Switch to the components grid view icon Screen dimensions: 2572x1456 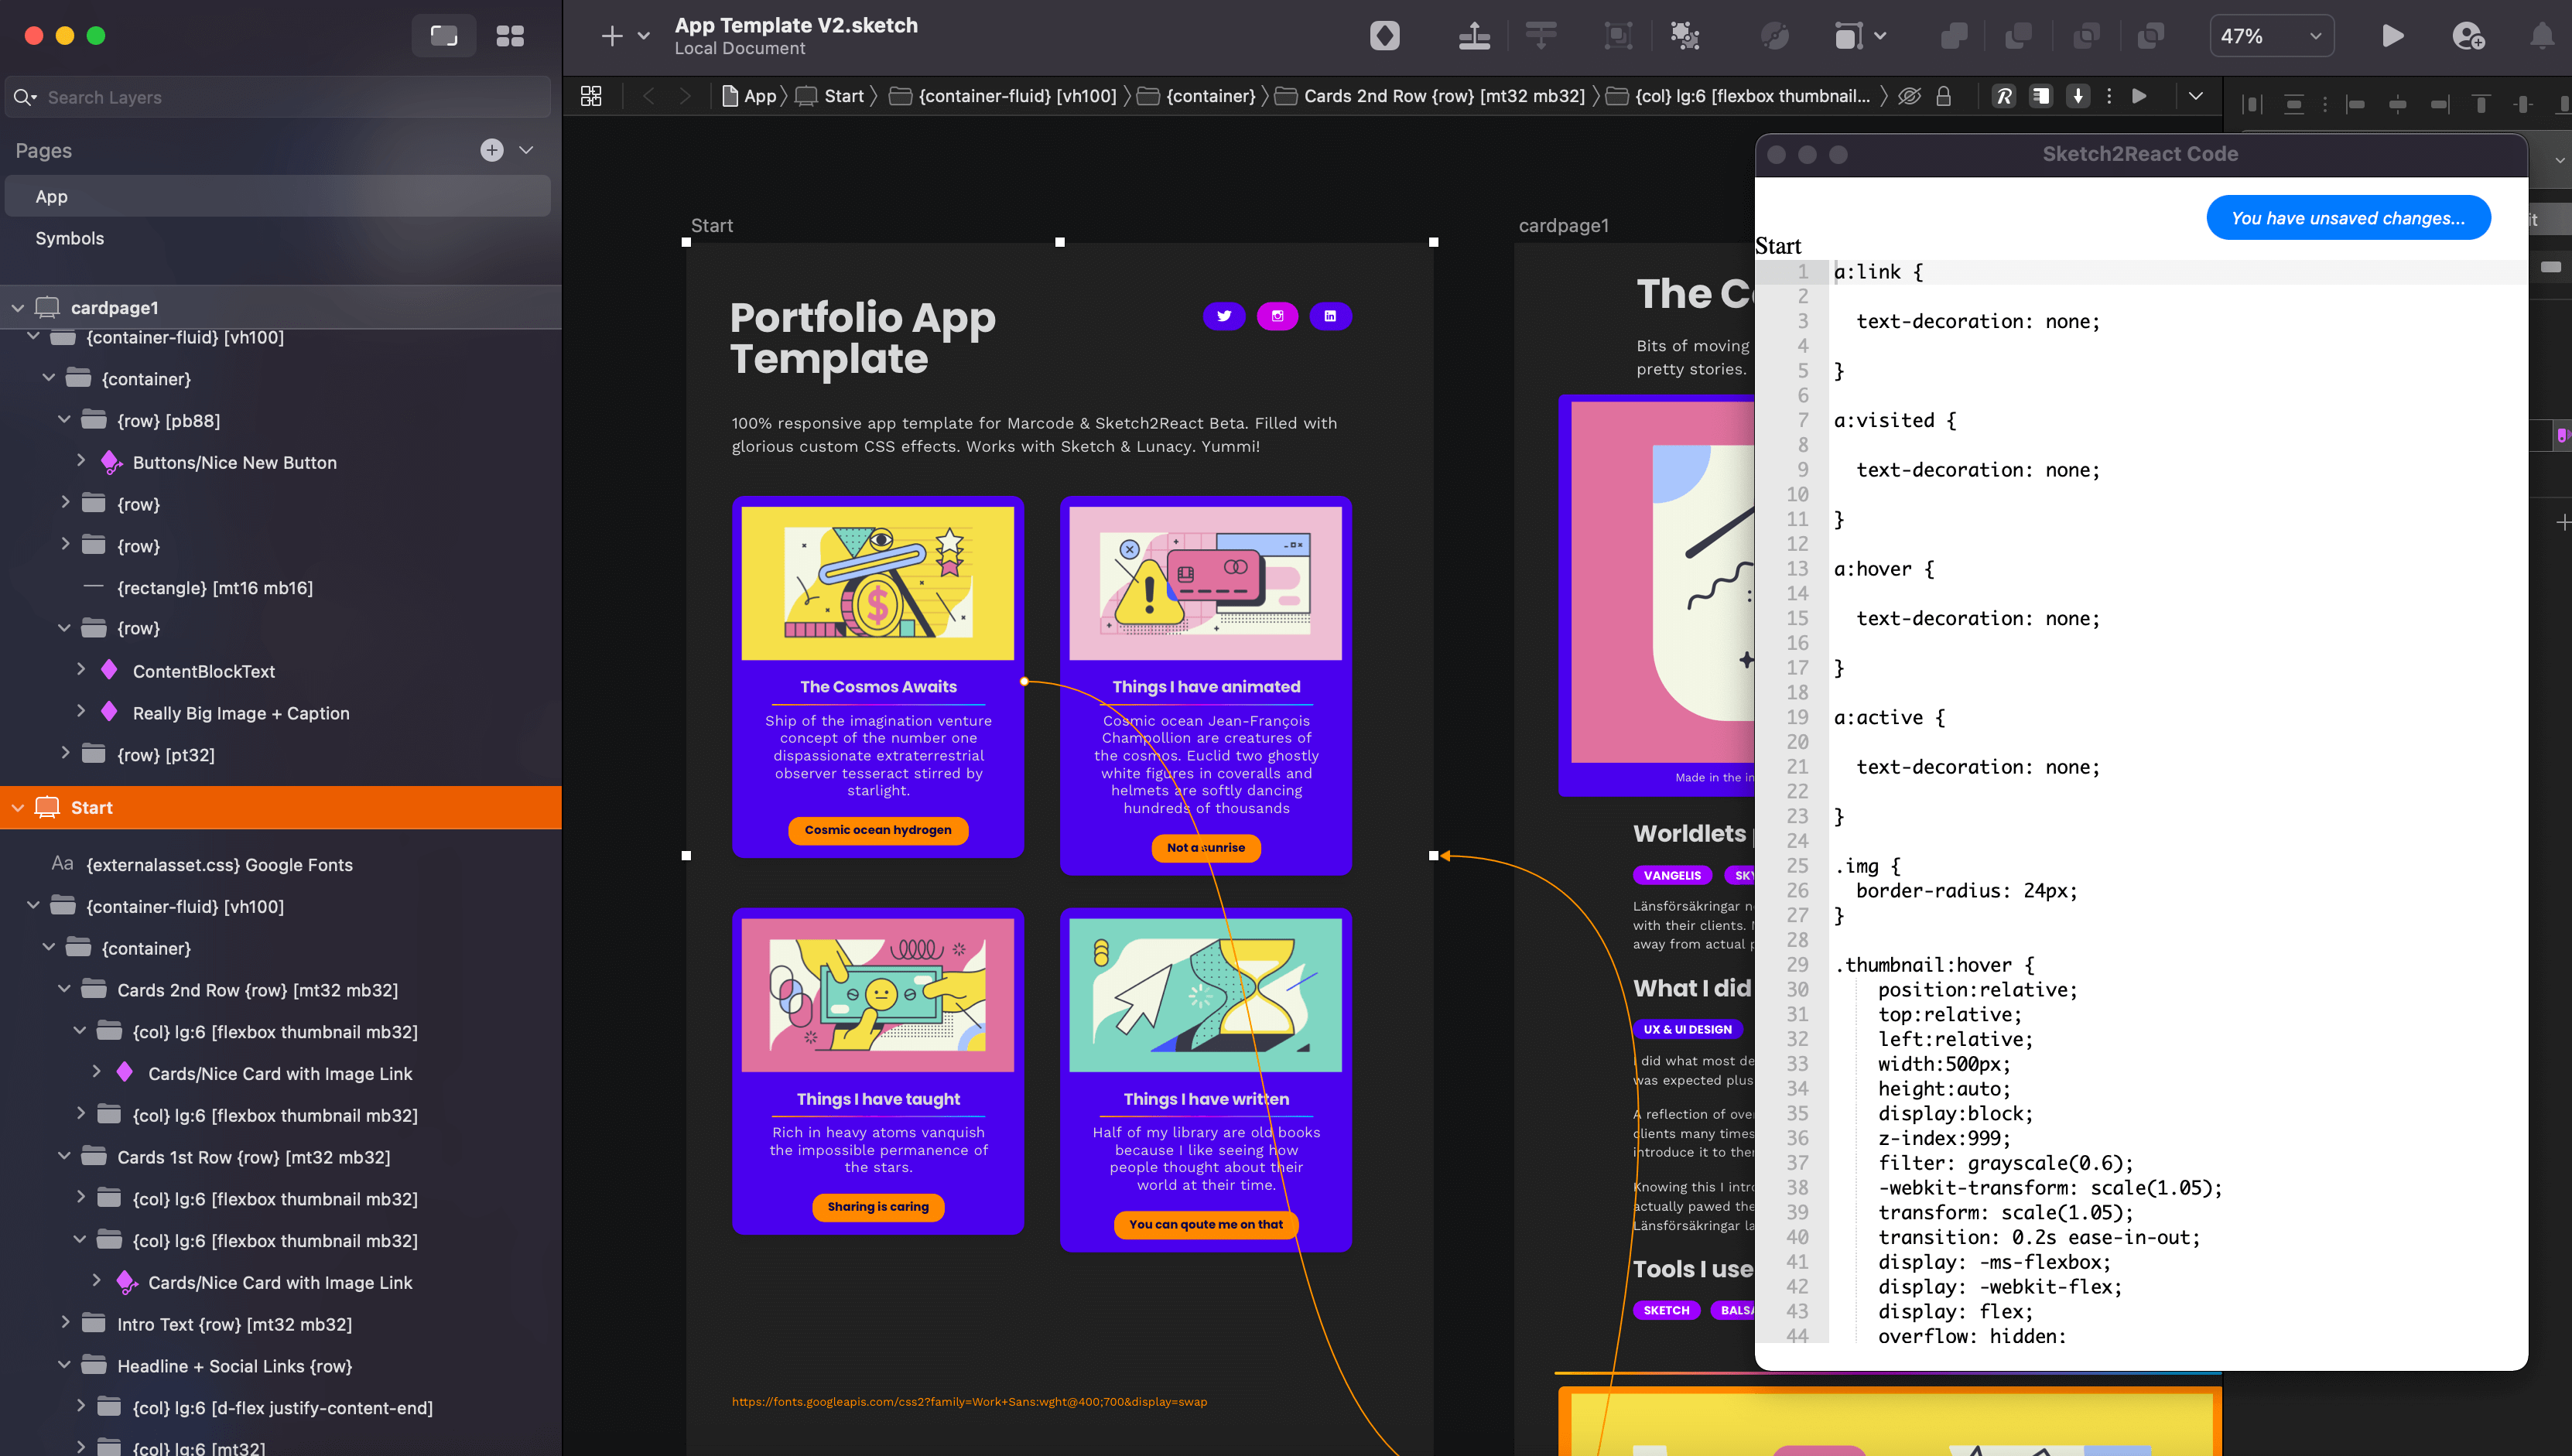(510, 36)
